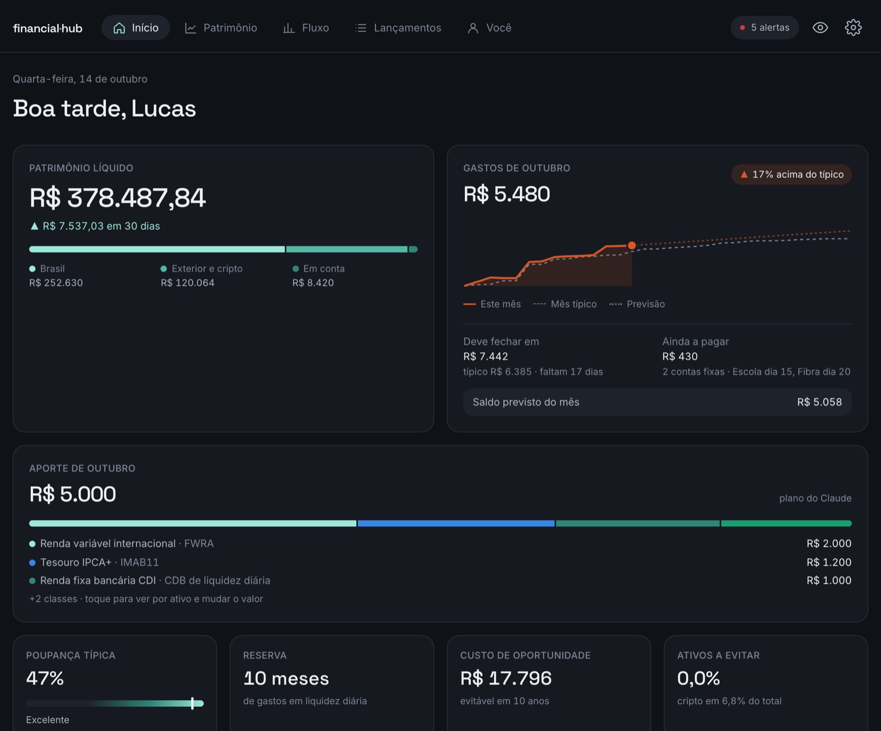Viewport: 881px width, 731px height.
Task: Click the line chart icon beside Patrimônio
Action: coord(191,28)
